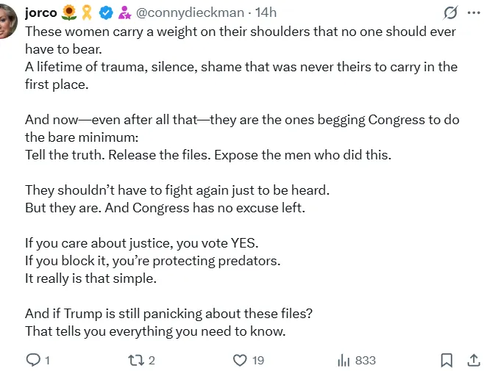Like the post with the heart icon

point(240,360)
